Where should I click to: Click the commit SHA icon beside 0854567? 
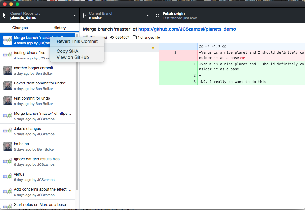[113, 37]
